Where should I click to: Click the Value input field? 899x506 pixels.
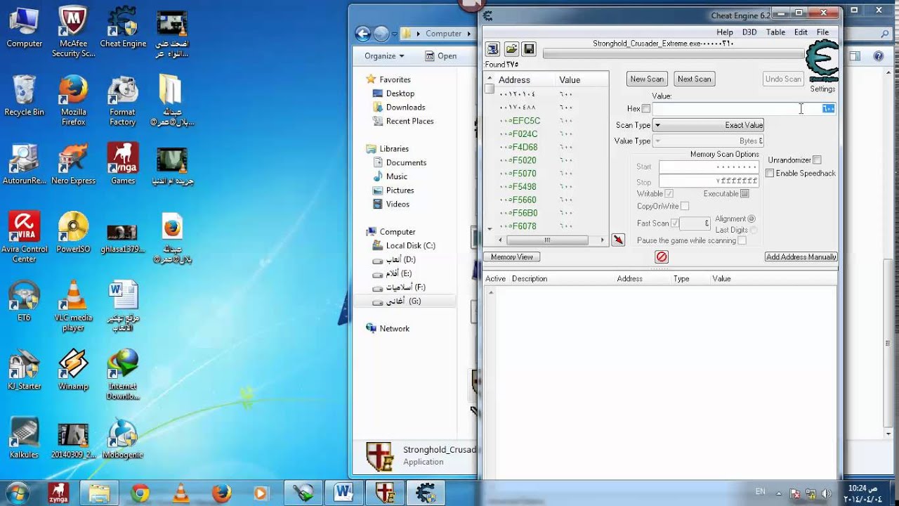point(744,109)
